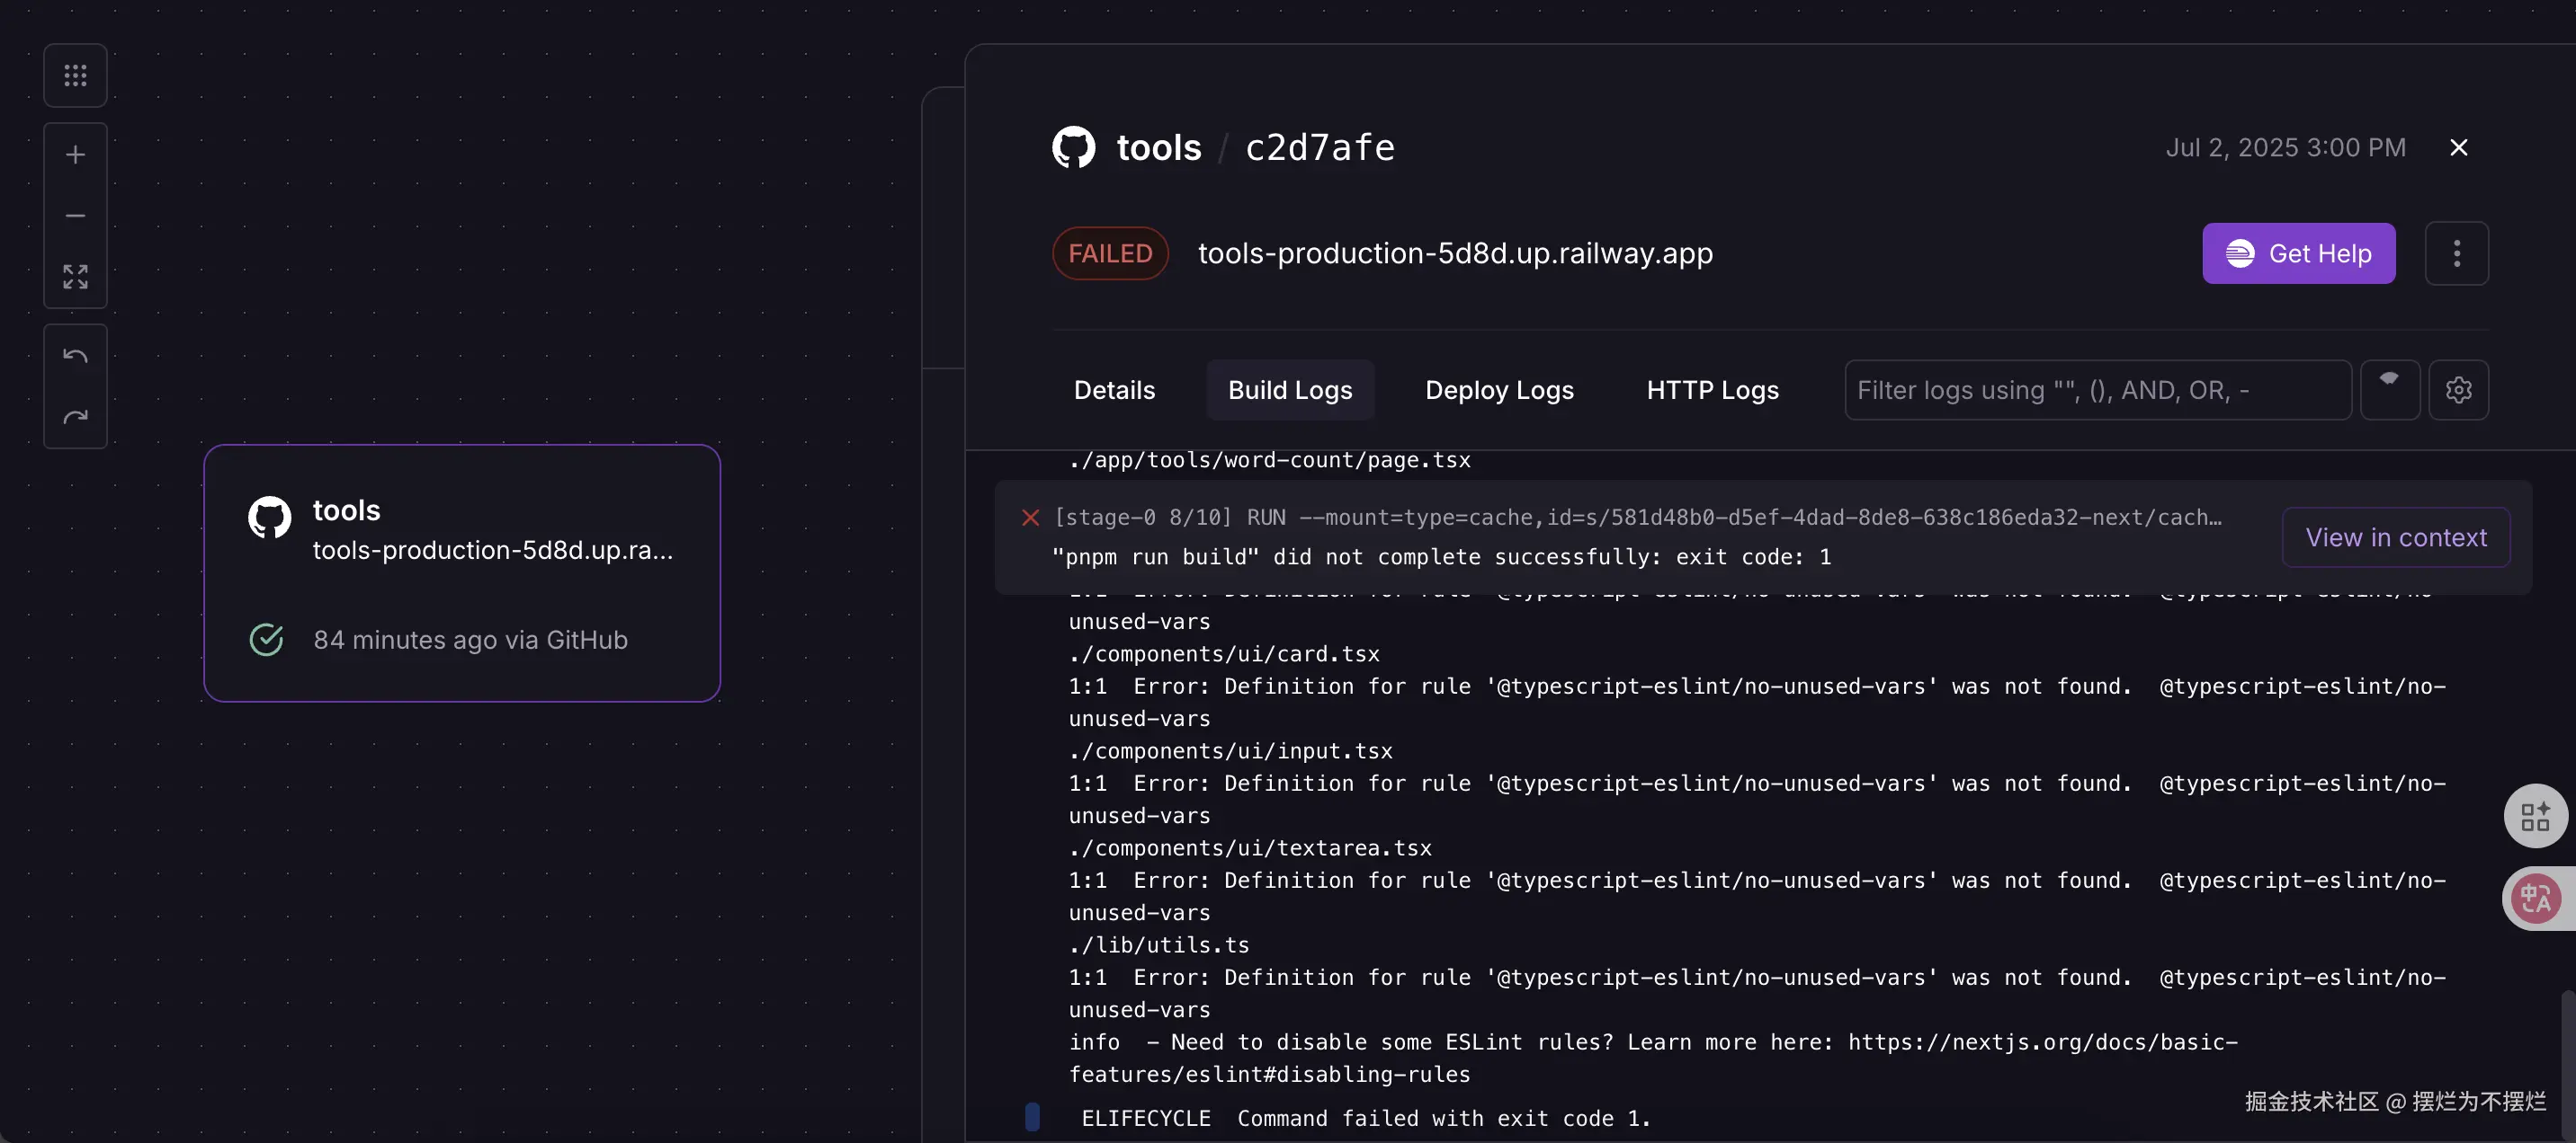Select the Build Logs tab

pyautogui.click(x=1289, y=390)
